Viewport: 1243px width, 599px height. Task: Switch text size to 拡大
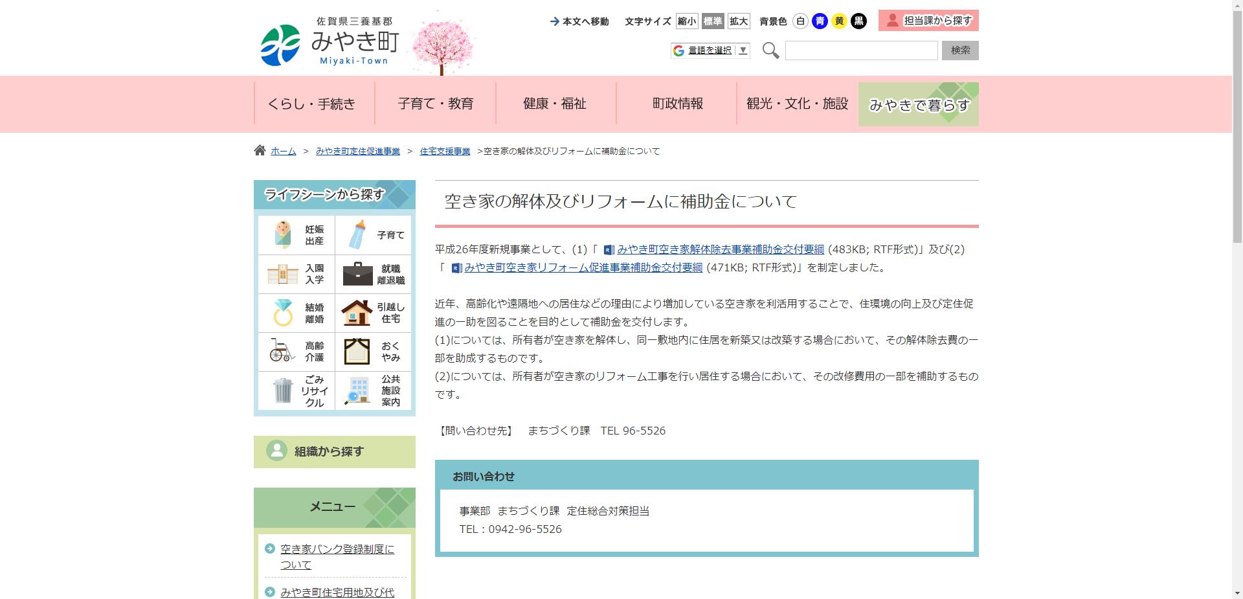(x=739, y=21)
